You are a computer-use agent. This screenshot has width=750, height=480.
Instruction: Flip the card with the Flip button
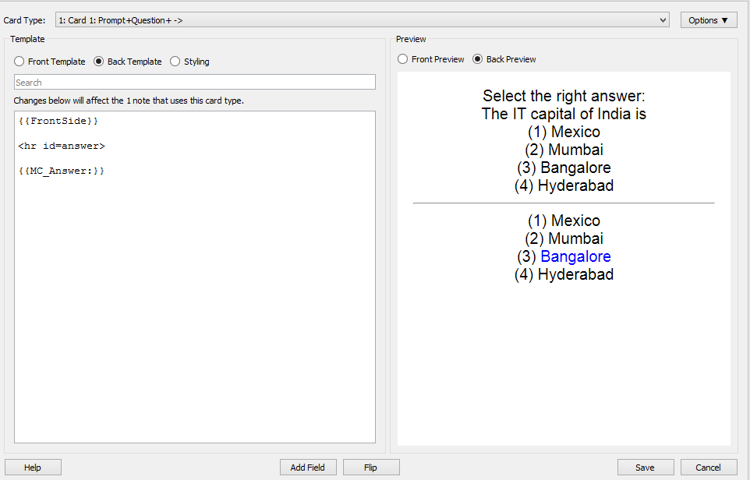point(371,468)
